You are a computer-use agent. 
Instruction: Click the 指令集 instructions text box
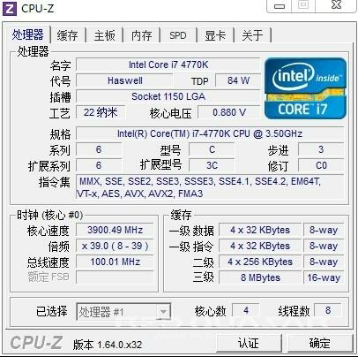(x=210, y=187)
